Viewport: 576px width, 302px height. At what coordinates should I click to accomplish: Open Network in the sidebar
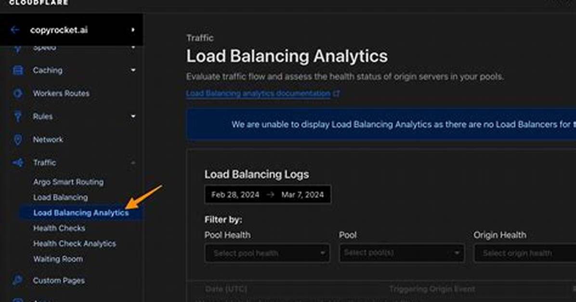(x=48, y=139)
